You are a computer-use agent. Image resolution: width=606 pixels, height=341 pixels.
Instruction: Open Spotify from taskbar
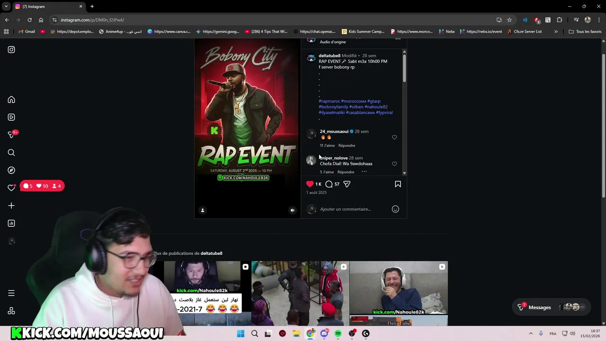[x=338, y=333]
